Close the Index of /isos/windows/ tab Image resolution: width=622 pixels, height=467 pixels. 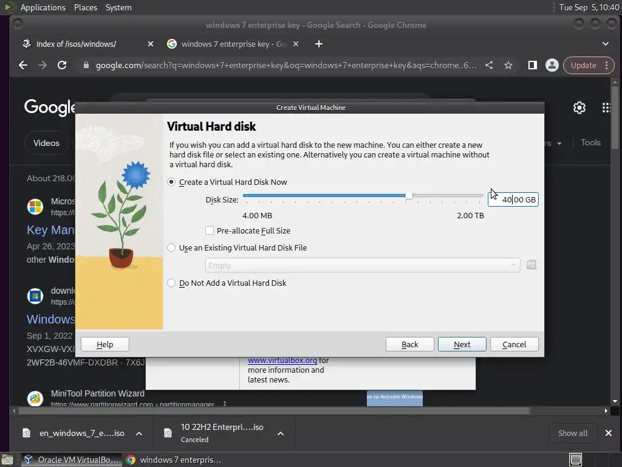[x=151, y=44]
